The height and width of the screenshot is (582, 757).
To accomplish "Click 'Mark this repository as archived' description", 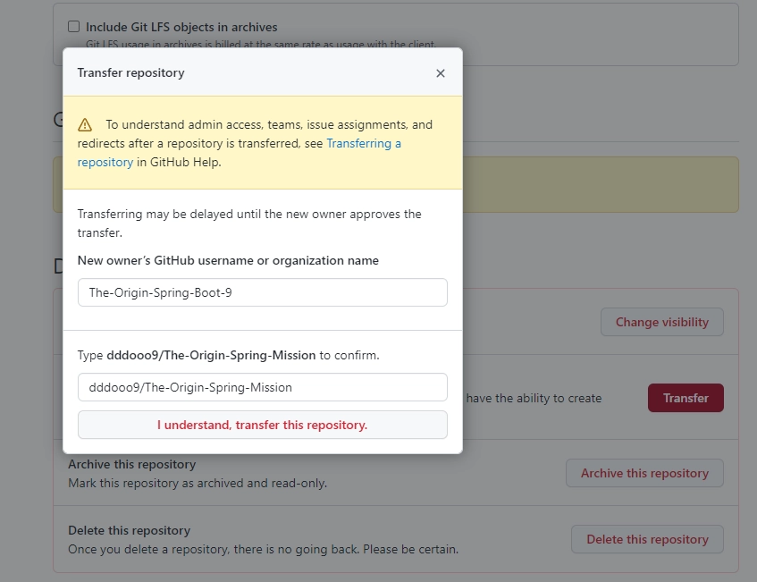I will pyautogui.click(x=198, y=483).
